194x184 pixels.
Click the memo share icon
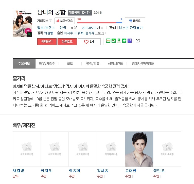(119, 41)
